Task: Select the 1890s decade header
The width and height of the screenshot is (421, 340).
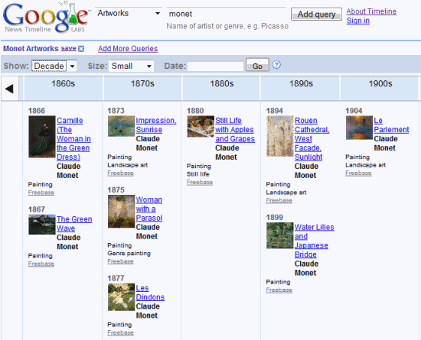Action: pos(301,88)
